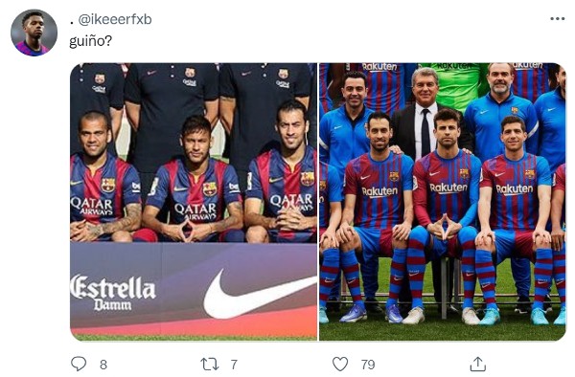Click the retweet arrows icon
The height and width of the screenshot is (377, 575).
point(210,365)
